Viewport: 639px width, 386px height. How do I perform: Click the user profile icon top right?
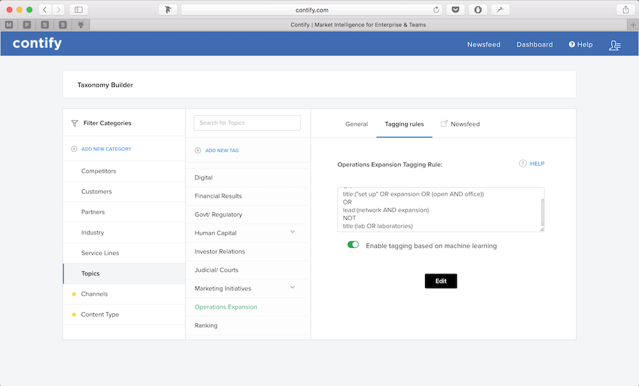tap(614, 45)
